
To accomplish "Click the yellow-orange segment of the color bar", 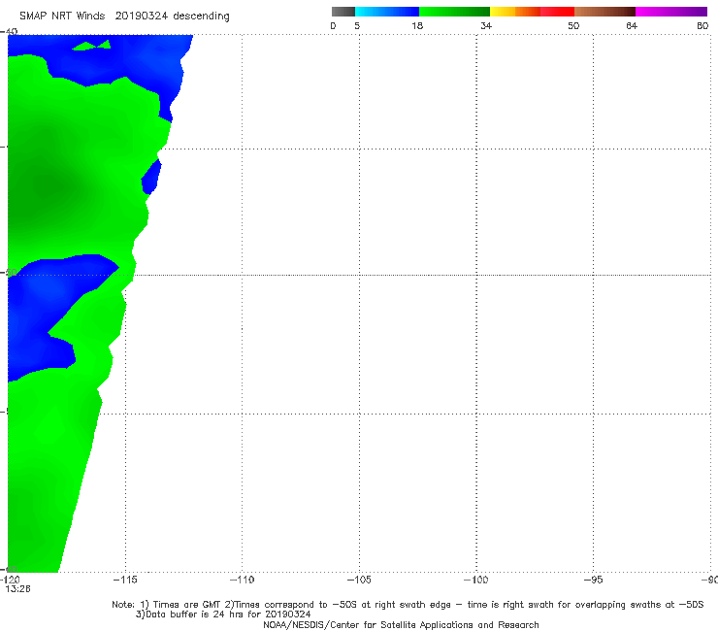I will [x=515, y=12].
